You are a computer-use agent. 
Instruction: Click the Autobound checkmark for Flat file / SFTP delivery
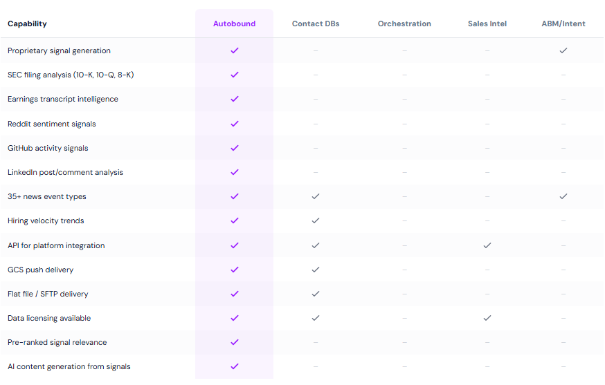point(234,294)
